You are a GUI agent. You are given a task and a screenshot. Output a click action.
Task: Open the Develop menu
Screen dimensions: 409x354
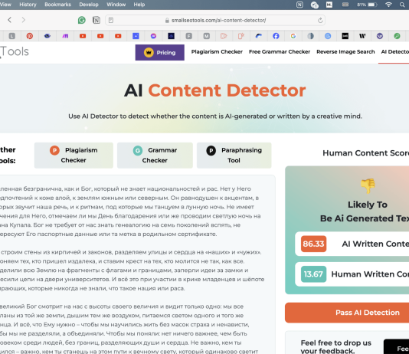point(89,5)
